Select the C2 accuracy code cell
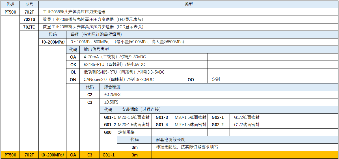339x159 pixels. coord(90,94)
